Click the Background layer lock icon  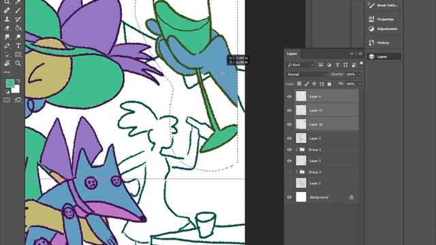click(x=352, y=197)
